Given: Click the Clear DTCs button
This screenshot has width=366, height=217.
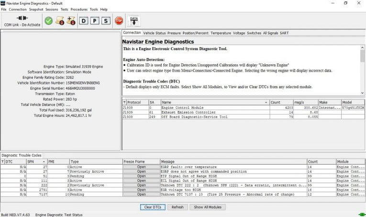Looking at the screenshot, I should [153, 207].
